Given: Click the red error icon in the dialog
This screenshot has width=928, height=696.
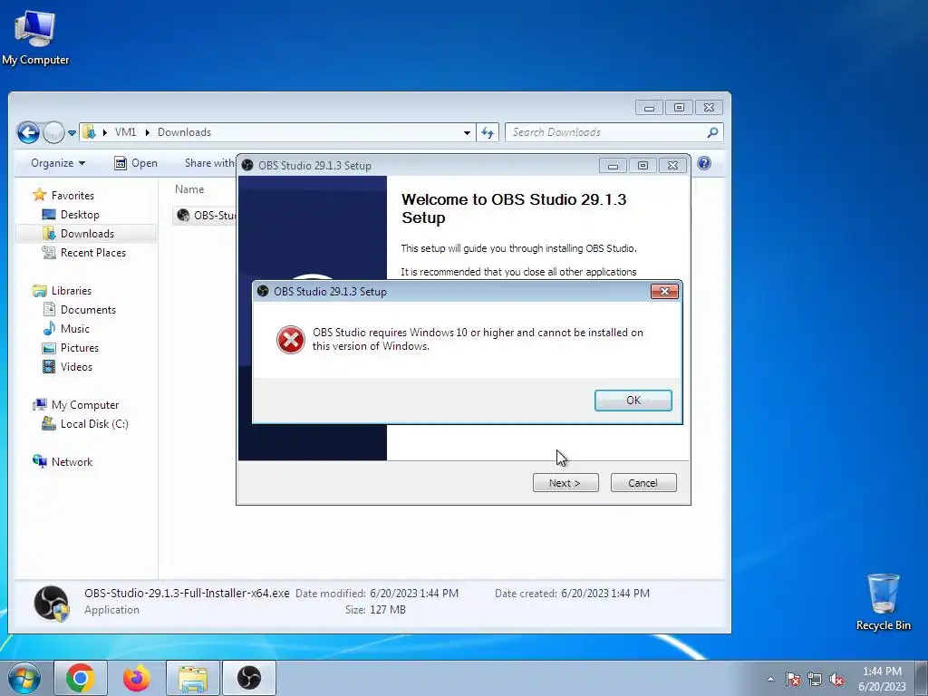Looking at the screenshot, I should click(x=291, y=340).
